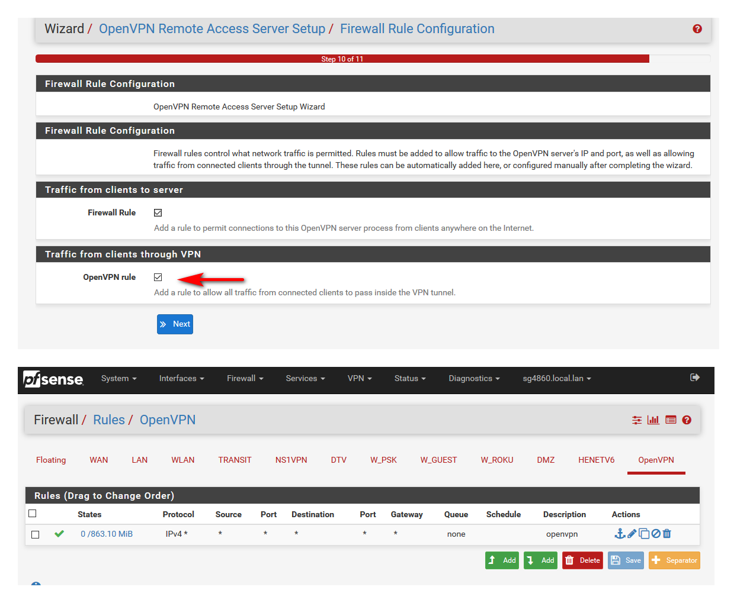
Task: Expand the Diagnostics menu
Action: [x=475, y=379]
